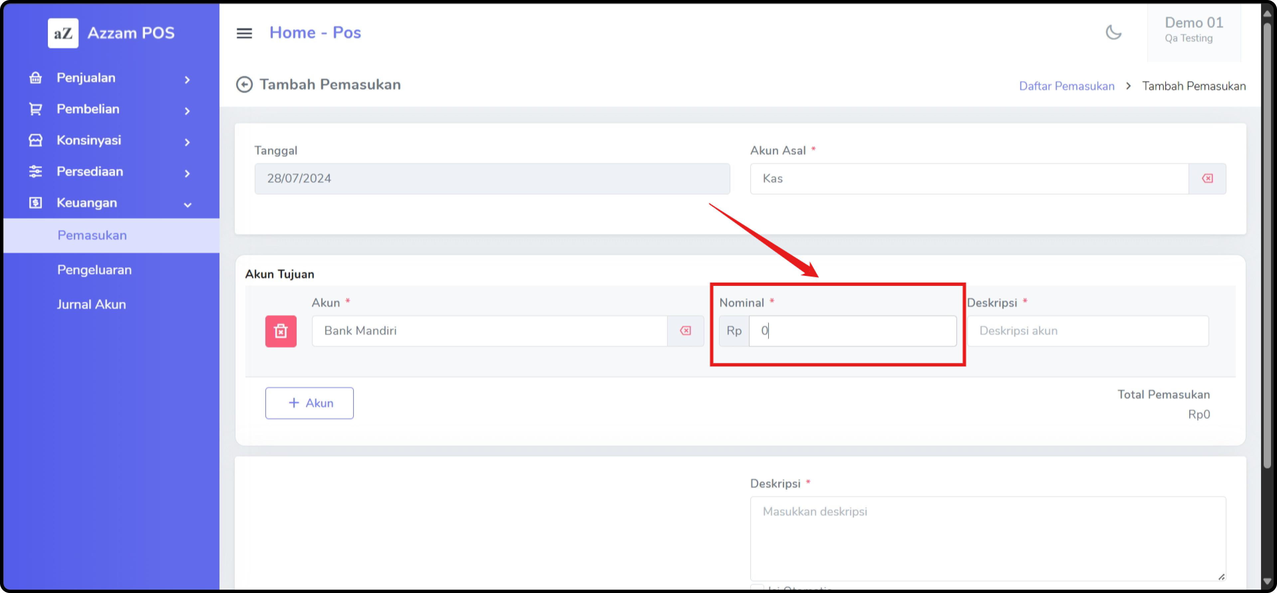Click the back arrow beside Tambah Pemasukan
Image resolution: width=1277 pixels, height=593 pixels.
244,85
